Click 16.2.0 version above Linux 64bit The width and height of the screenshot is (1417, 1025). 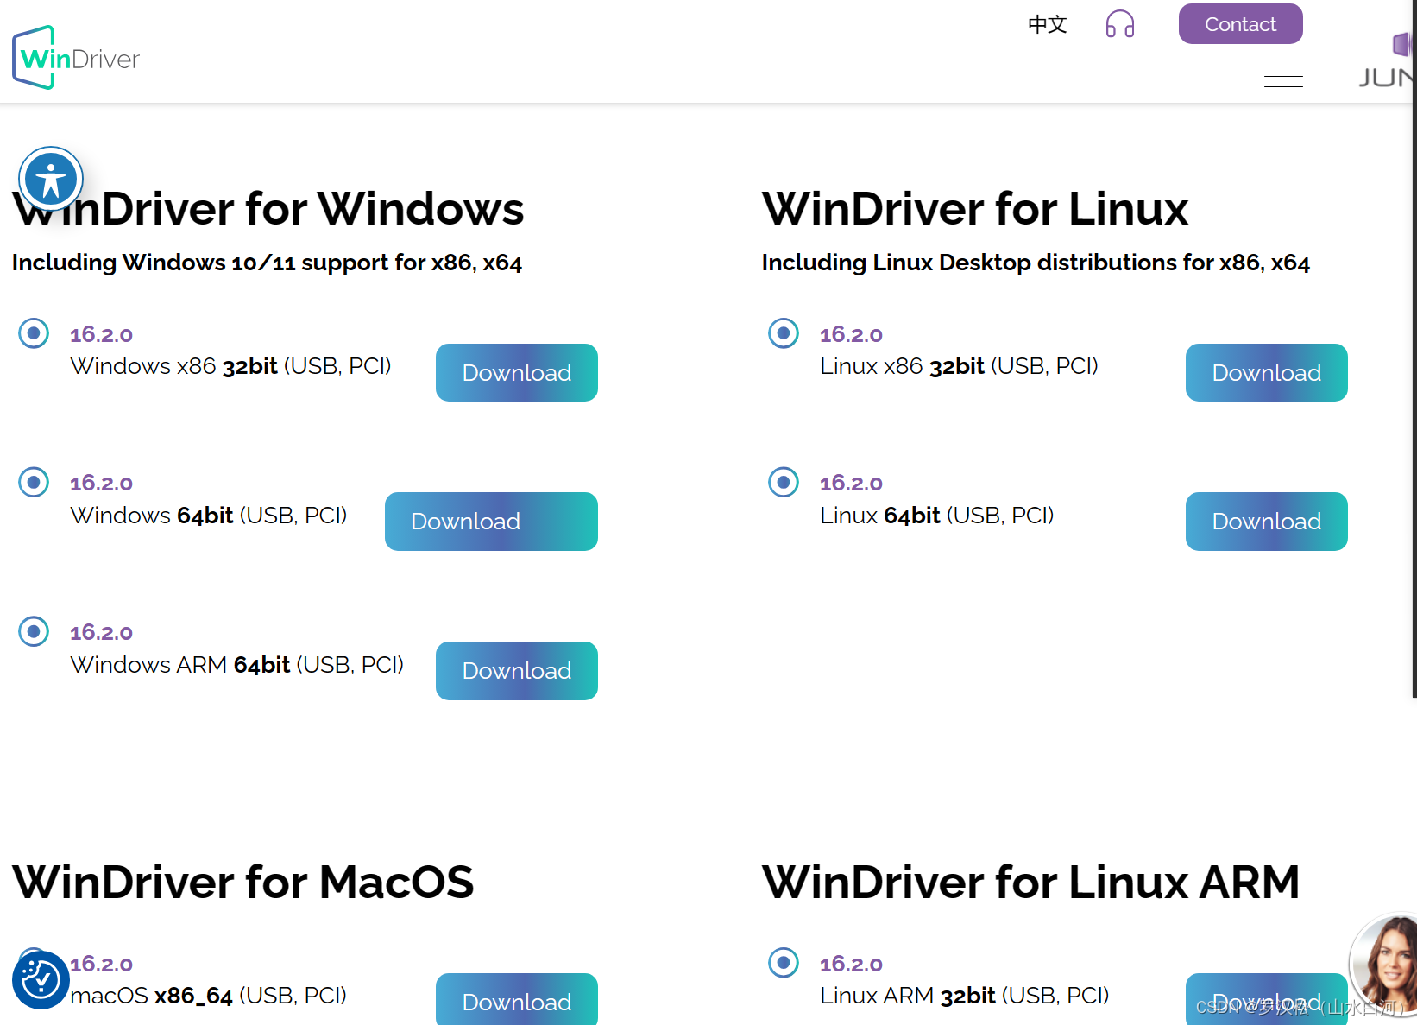(x=851, y=484)
